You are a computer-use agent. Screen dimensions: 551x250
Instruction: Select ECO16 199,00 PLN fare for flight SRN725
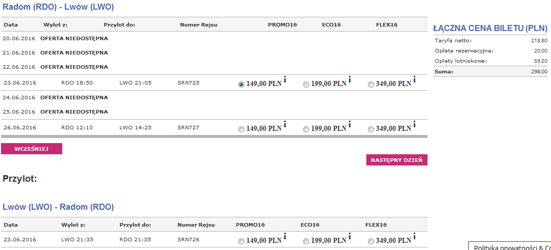click(306, 85)
